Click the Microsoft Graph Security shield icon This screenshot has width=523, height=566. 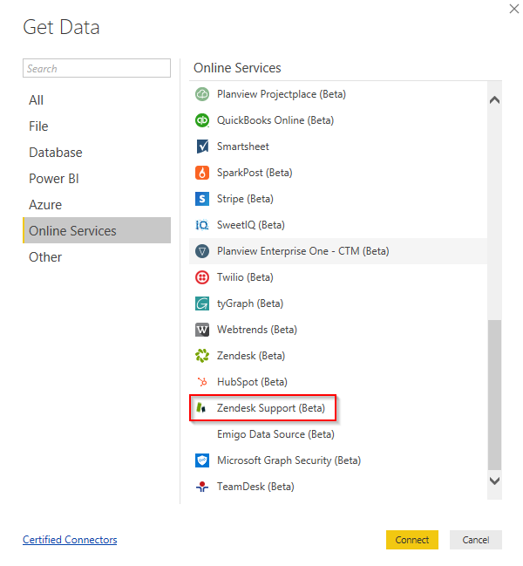point(202,460)
